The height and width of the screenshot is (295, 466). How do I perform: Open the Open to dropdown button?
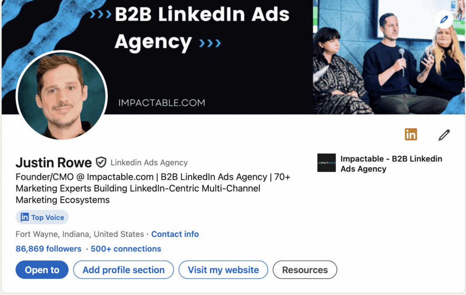tap(42, 270)
